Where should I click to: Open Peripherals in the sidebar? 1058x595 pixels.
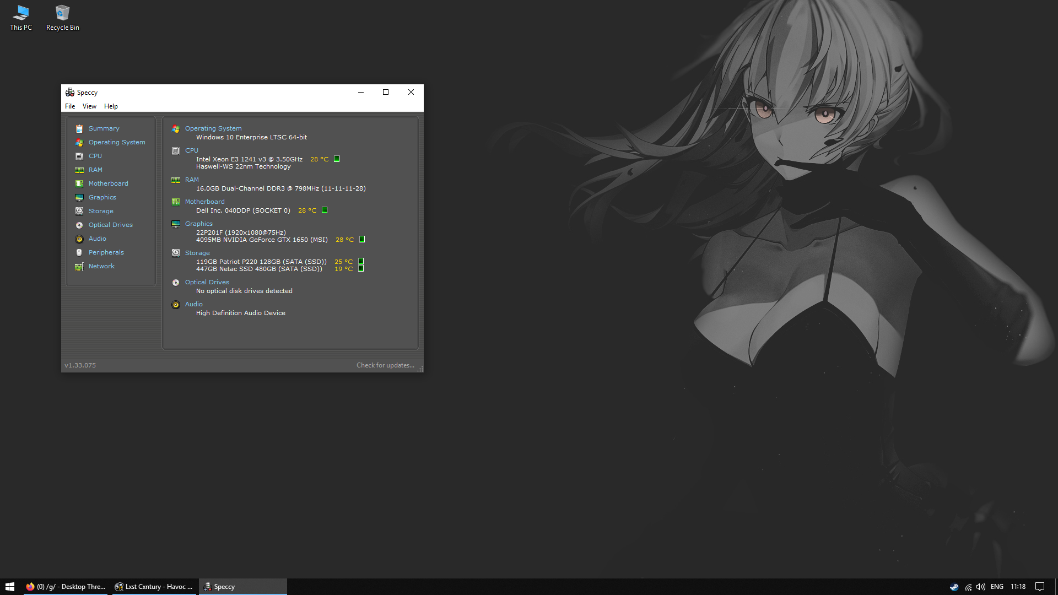pos(106,252)
